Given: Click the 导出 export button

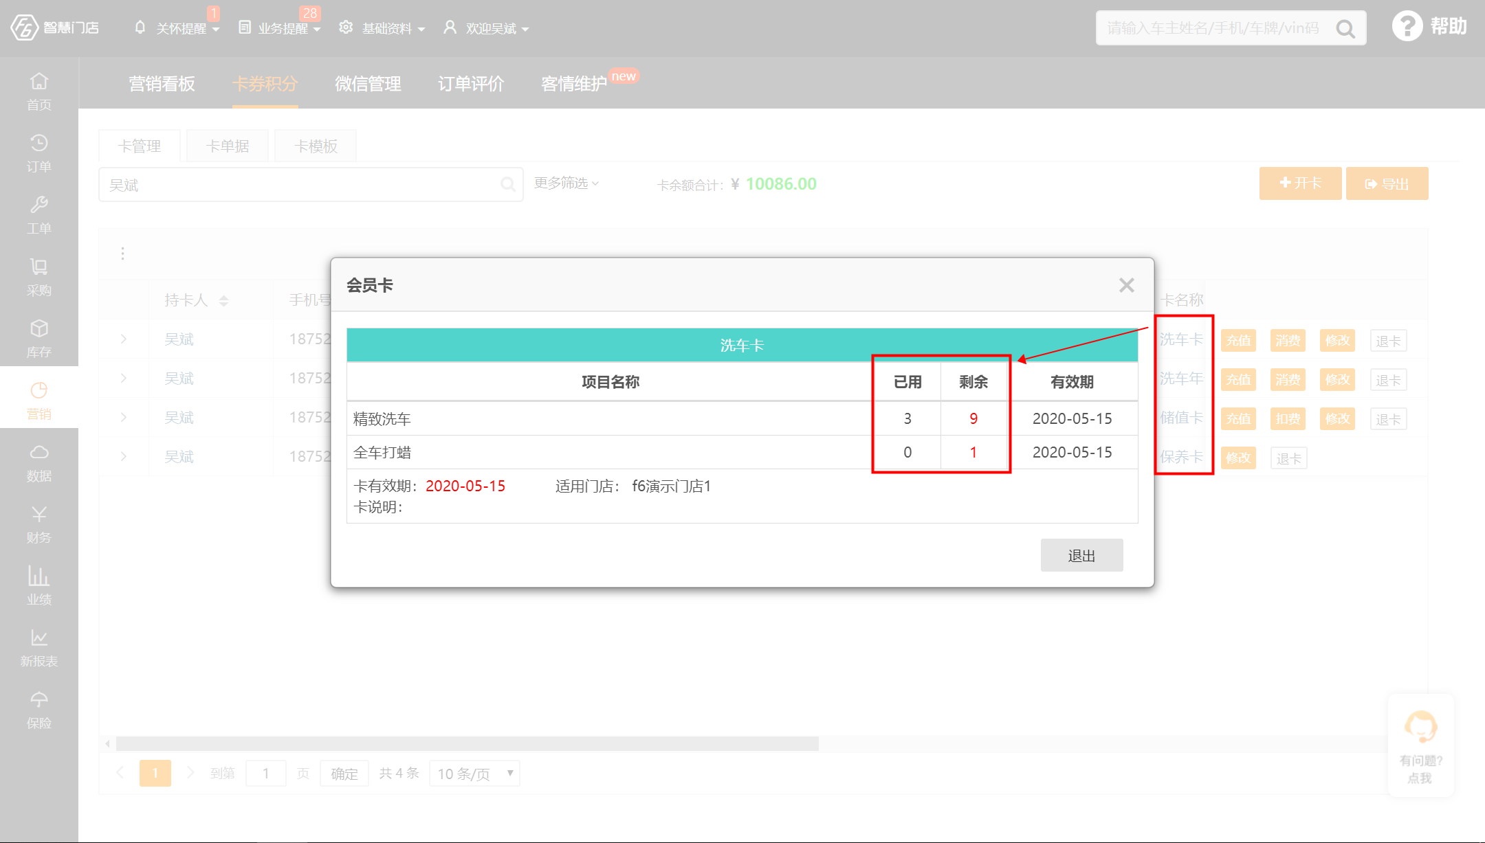Looking at the screenshot, I should (1387, 183).
